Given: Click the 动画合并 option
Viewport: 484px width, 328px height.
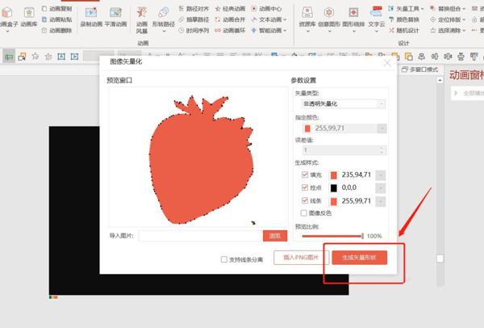Looking at the screenshot, I should click(230, 19).
